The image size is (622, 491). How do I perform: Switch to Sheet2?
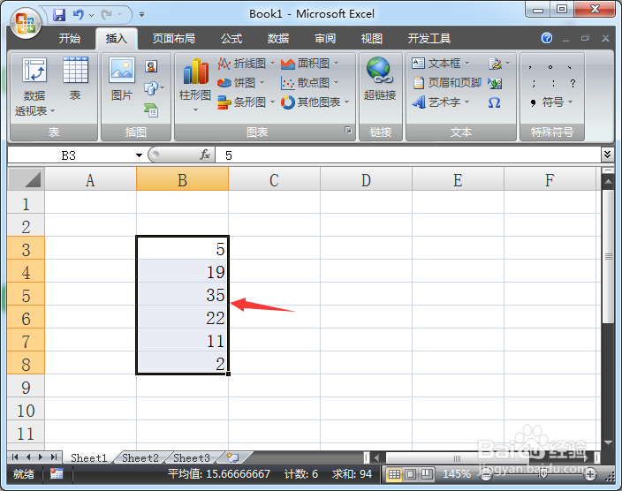coord(140,458)
